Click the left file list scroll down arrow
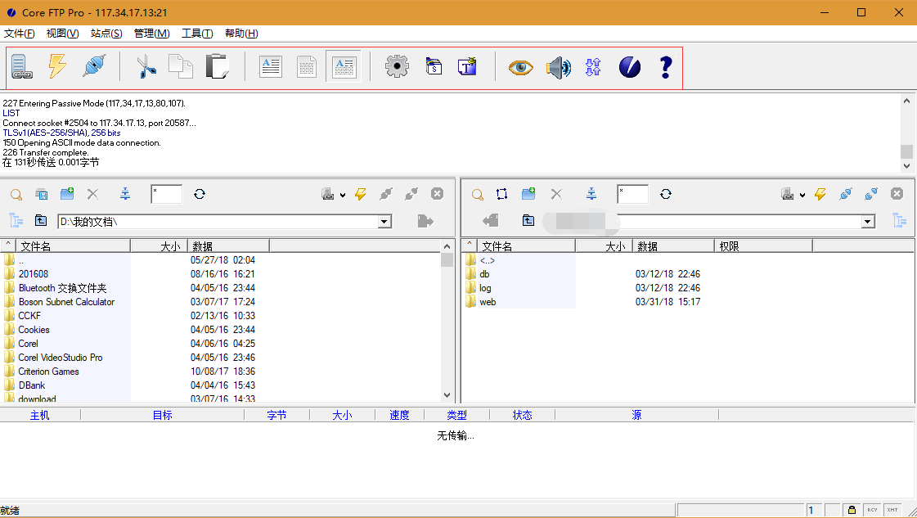Screen dimensions: 917x518 (x=447, y=395)
